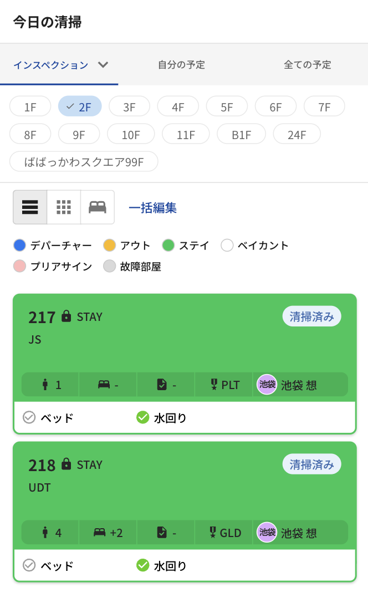The width and height of the screenshot is (368, 603).
Task: Switch to 自分の予定 tab
Action: click(181, 65)
